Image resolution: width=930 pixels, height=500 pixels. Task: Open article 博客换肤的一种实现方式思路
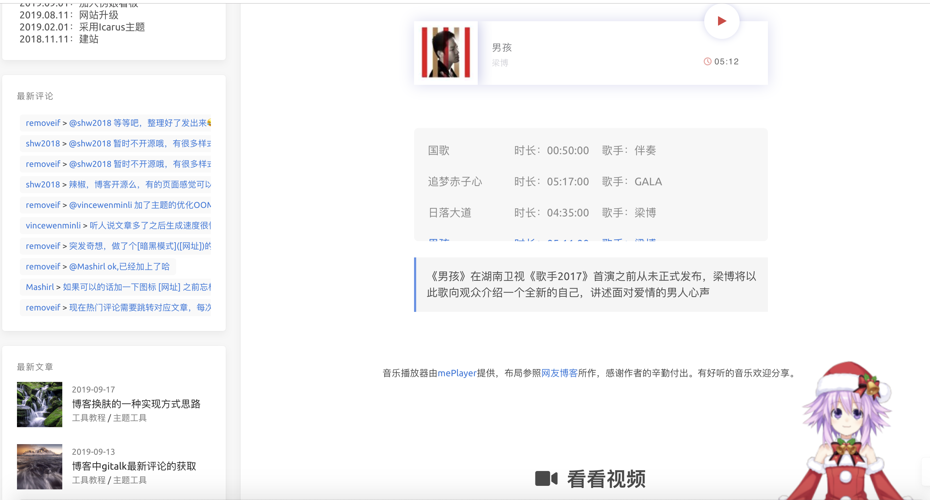click(x=136, y=404)
